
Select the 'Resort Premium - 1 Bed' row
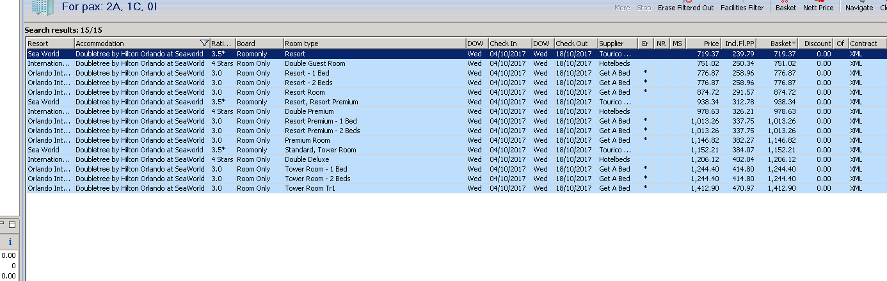click(456, 121)
